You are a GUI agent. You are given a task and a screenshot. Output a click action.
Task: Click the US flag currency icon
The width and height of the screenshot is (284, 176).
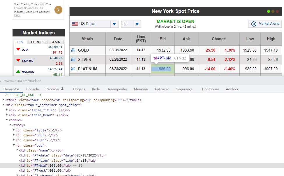pos(75,24)
